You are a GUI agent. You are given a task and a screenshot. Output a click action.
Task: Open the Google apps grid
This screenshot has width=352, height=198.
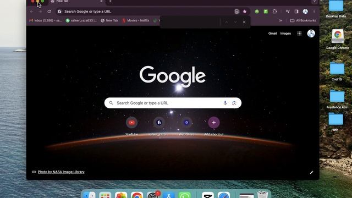click(x=299, y=34)
